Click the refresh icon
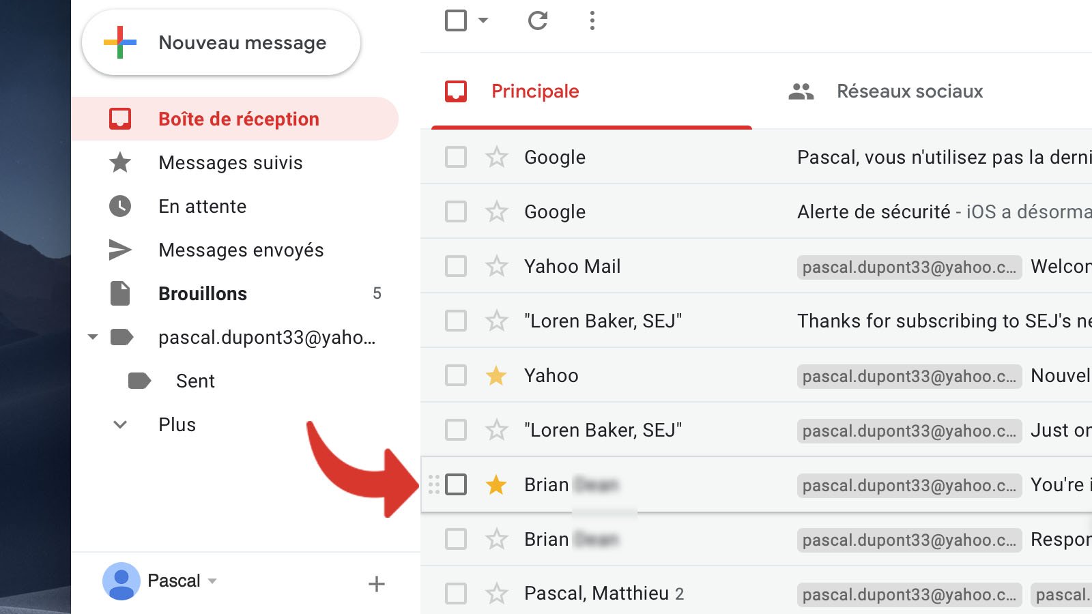 tap(538, 20)
